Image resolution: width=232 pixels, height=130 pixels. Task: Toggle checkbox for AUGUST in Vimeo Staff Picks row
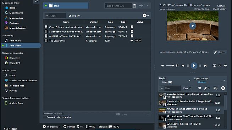[132, 36]
